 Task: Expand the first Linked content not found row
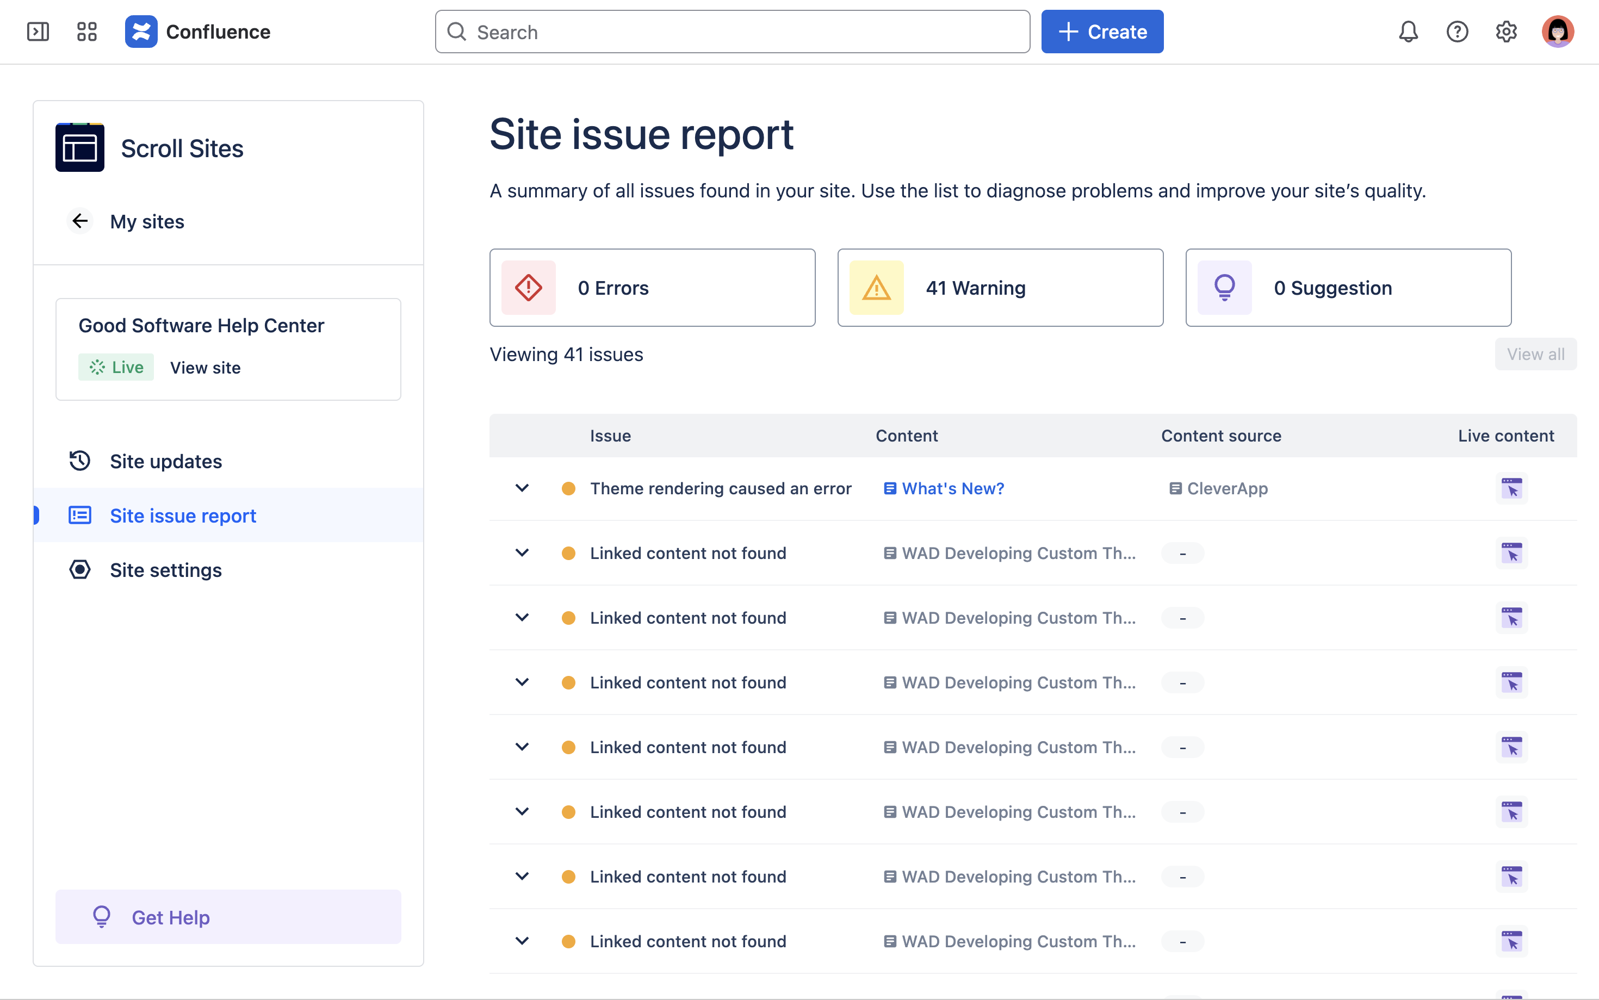point(522,553)
